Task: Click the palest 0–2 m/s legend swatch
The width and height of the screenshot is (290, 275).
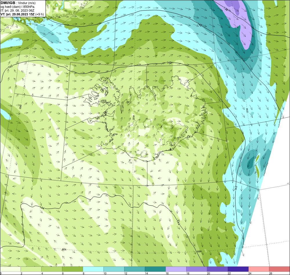Action: [10, 269]
